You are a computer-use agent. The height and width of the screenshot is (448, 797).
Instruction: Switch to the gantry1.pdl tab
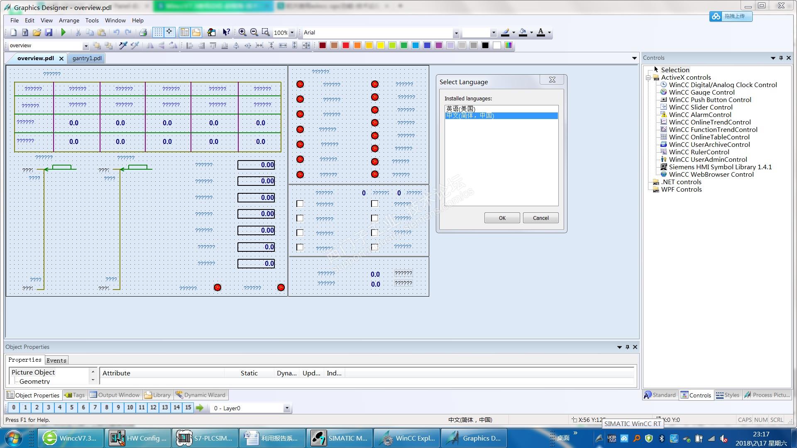tap(87, 58)
